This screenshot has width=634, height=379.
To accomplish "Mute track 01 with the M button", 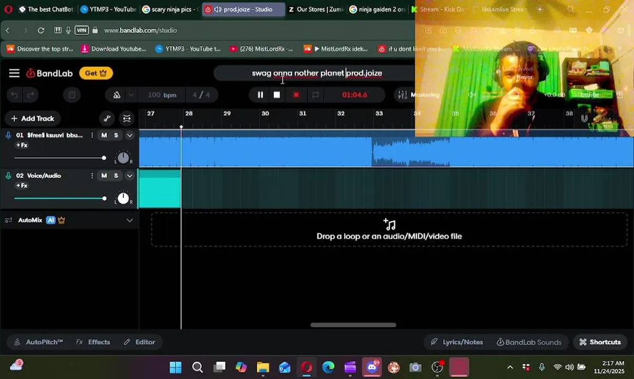I will pyautogui.click(x=104, y=135).
